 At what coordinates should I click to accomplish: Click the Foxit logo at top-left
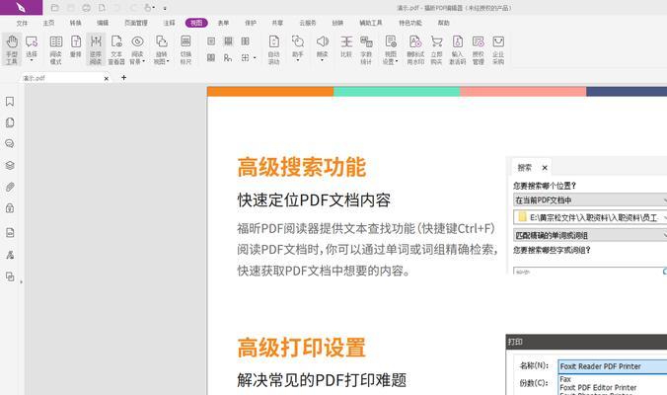point(21,7)
